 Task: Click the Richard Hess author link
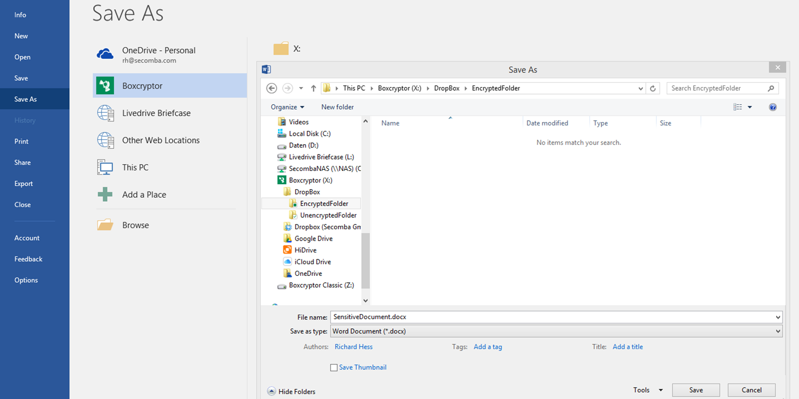tap(354, 347)
